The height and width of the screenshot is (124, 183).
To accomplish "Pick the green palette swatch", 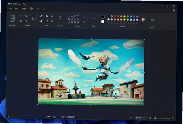I will pos(128,16).
